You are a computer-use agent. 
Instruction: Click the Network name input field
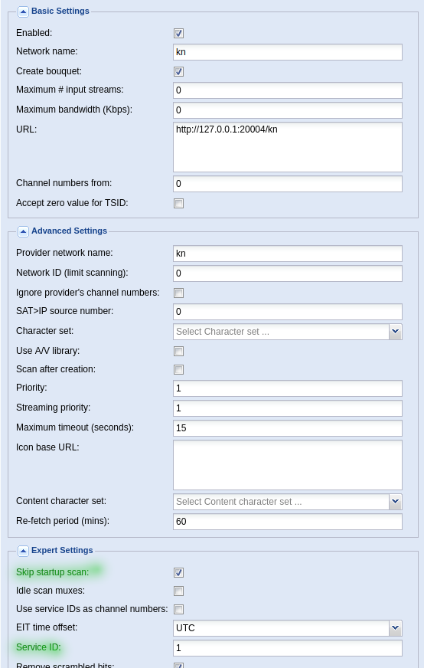pyautogui.click(x=287, y=52)
